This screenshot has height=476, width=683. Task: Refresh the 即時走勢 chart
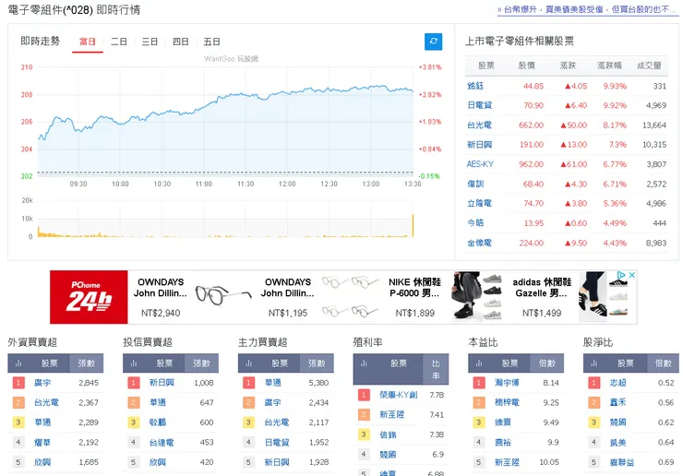(x=433, y=42)
